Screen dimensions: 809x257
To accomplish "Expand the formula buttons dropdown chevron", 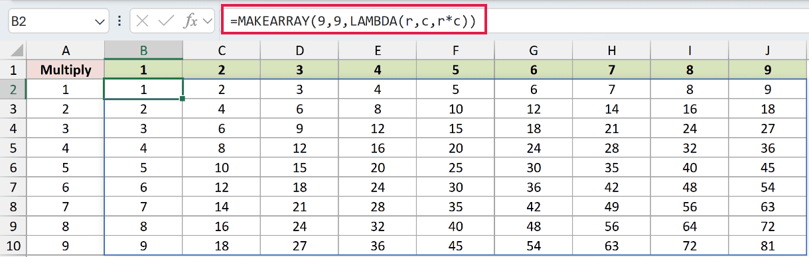I will coord(208,21).
